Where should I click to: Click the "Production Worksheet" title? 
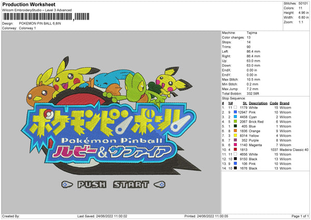29,4
